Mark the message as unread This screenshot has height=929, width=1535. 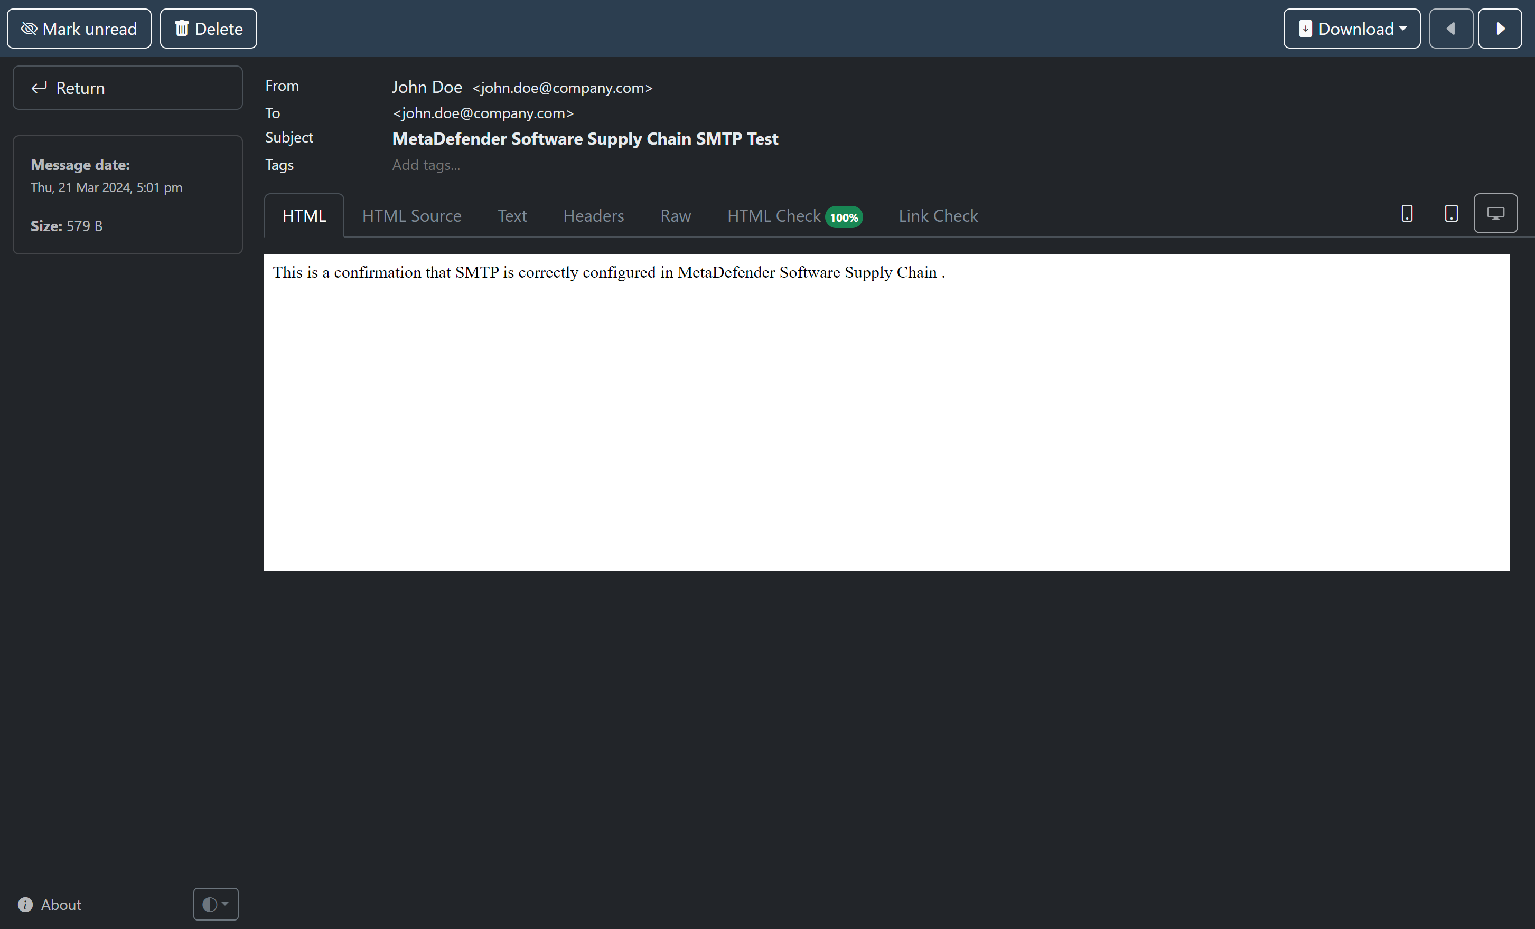point(79,29)
